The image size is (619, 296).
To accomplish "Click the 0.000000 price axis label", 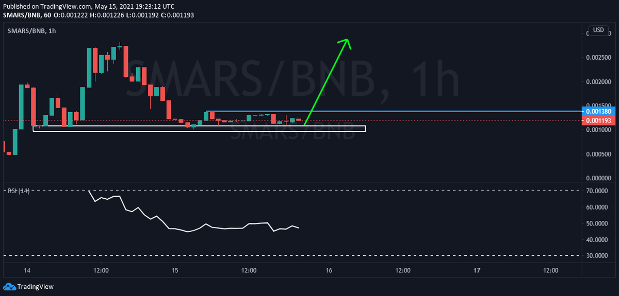I will tap(598, 178).
